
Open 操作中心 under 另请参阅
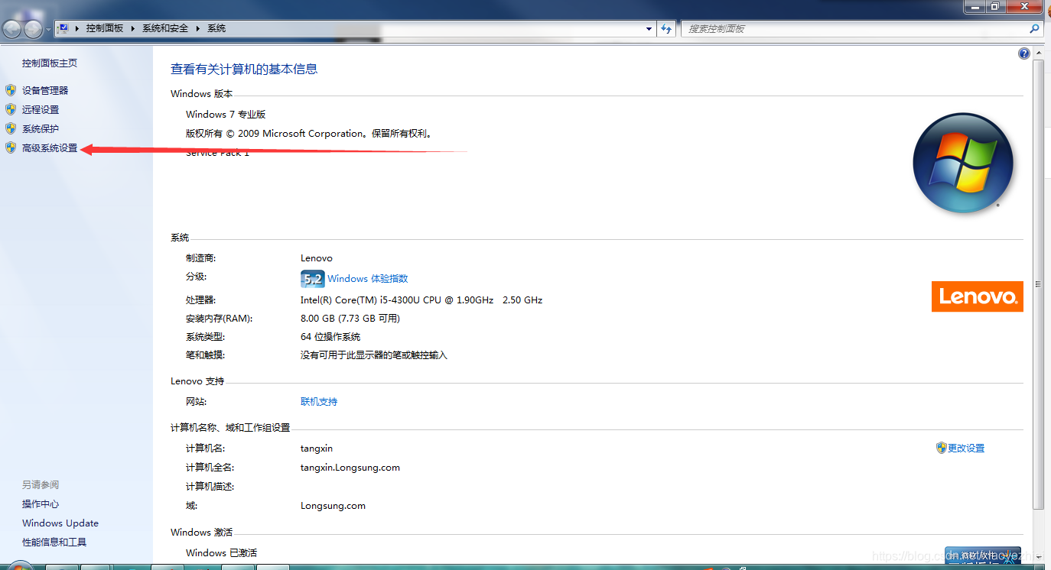(x=41, y=504)
